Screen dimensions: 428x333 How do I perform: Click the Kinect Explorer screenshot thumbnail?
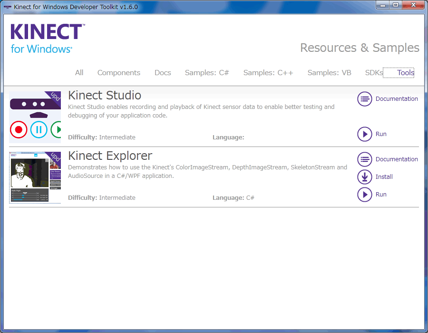coord(35,177)
